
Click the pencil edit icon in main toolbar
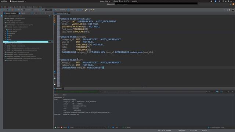86,10
